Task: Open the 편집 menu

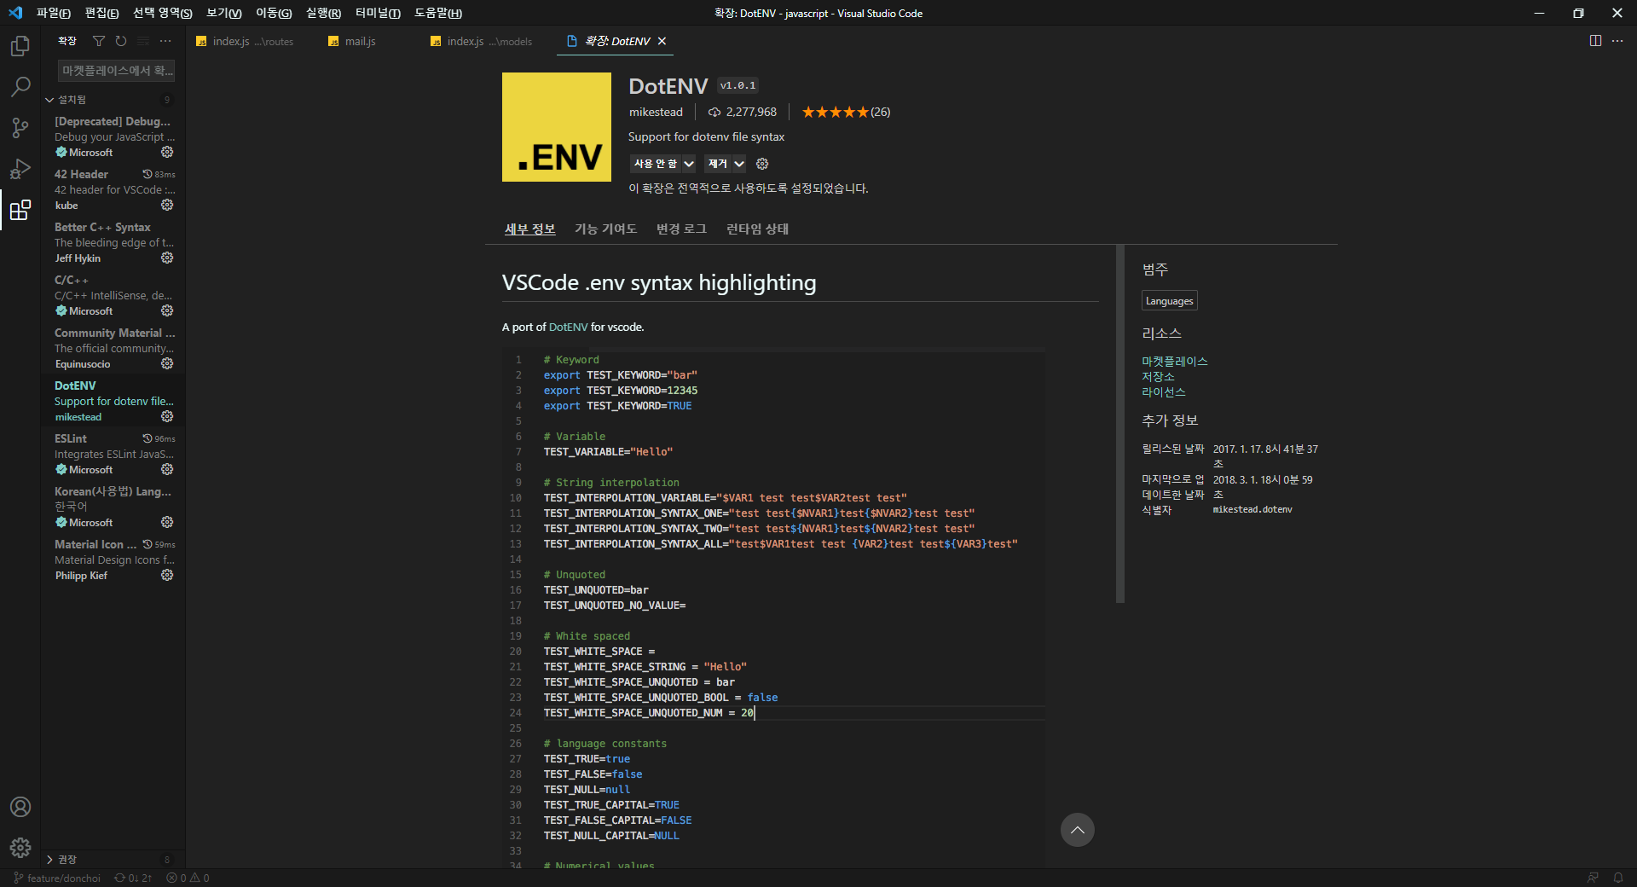Action: tap(101, 13)
